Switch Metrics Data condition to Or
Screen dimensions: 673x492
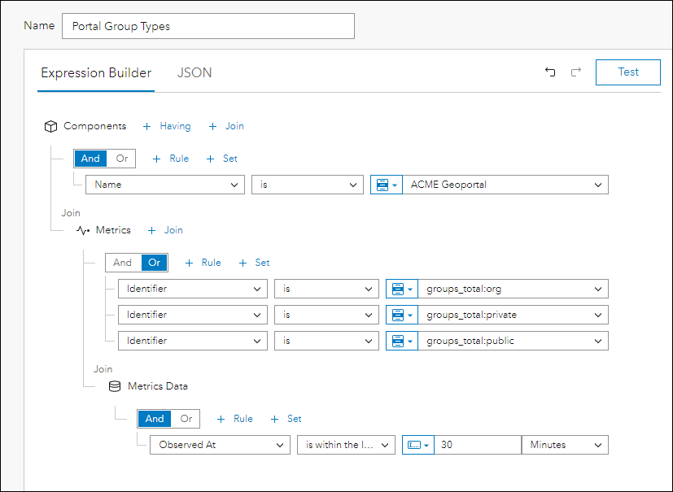(186, 419)
